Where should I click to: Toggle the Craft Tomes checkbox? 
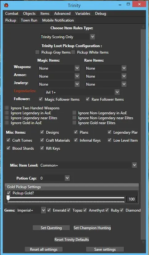pyautogui.click(x=8, y=140)
